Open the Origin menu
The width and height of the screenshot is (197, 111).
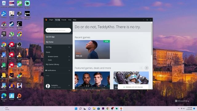(x=51, y=20)
